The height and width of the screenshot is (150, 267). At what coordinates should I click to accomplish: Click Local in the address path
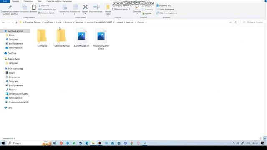(x=59, y=22)
